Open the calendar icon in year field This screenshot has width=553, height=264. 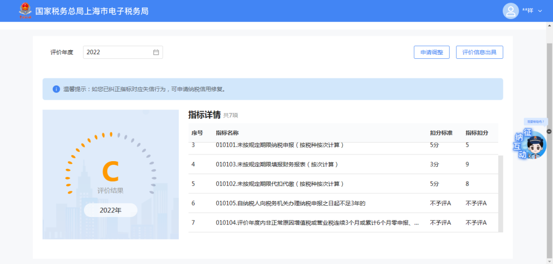[156, 52]
